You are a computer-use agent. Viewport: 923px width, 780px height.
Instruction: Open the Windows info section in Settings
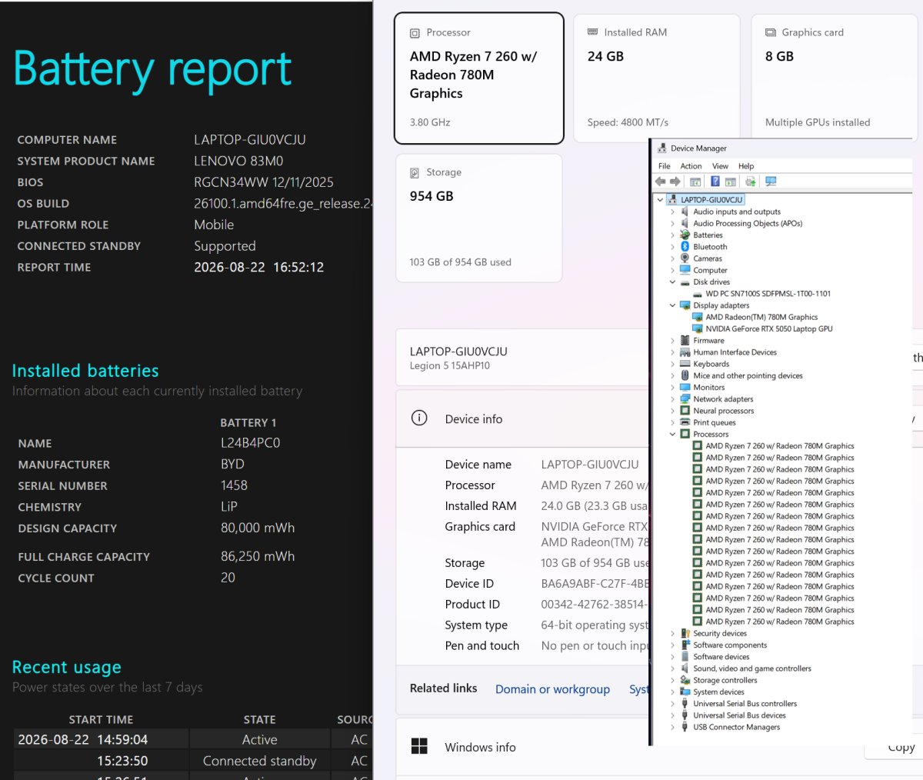523,747
